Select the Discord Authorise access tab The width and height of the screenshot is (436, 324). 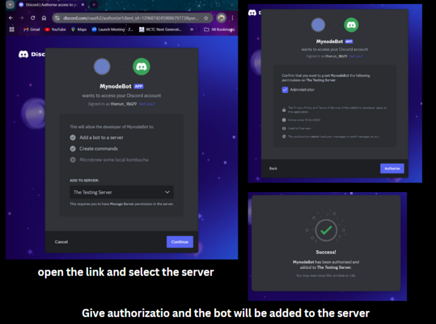[x=52, y=5]
